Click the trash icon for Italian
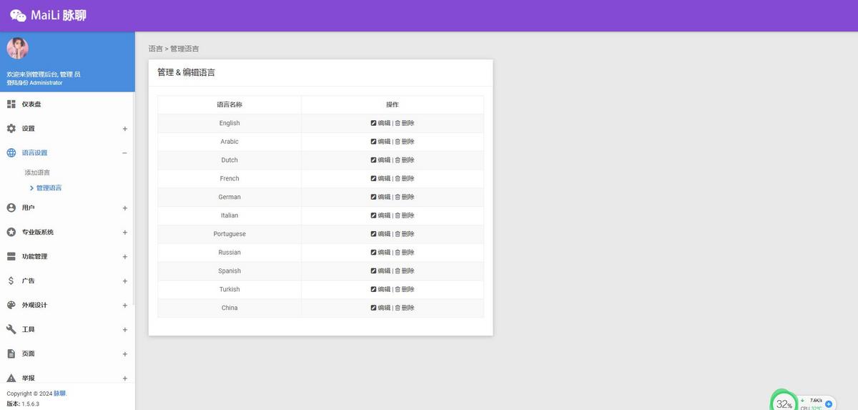The height and width of the screenshot is (410, 858). (398, 215)
